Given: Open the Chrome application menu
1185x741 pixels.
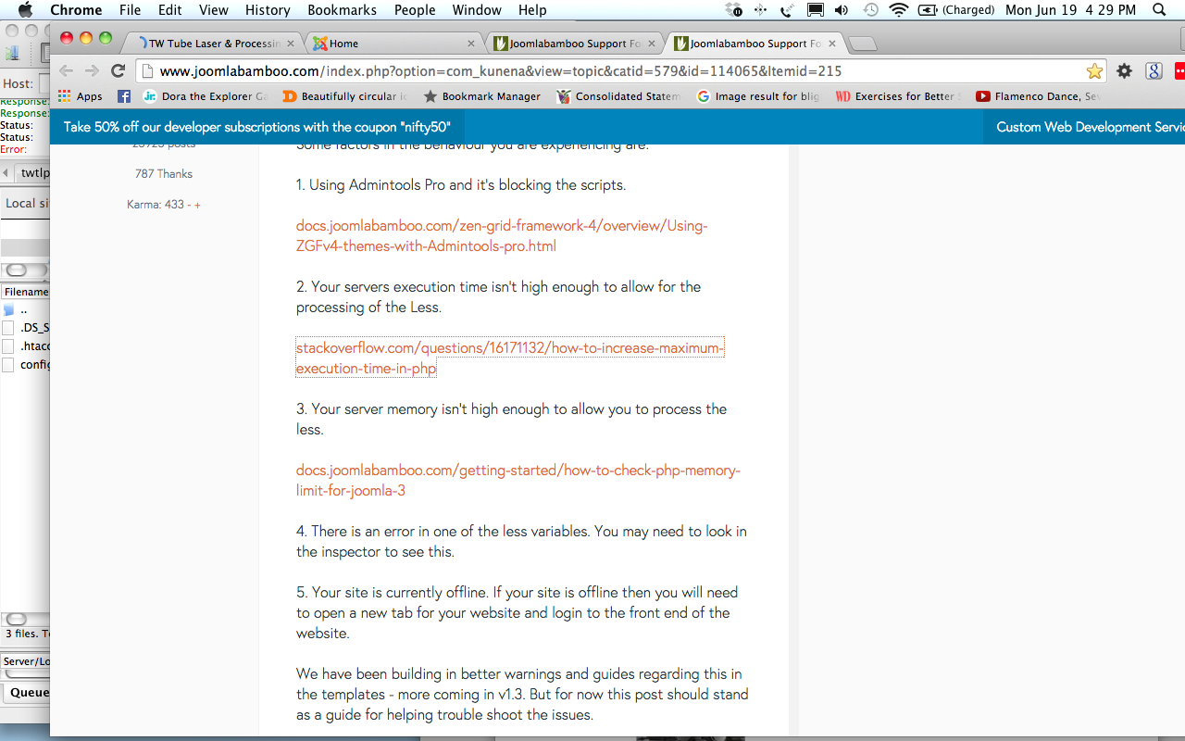Looking at the screenshot, I should pos(76,10).
